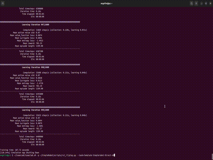Minimize the terminal window
The height and width of the screenshot is (160, 213).
pos(202,3)
